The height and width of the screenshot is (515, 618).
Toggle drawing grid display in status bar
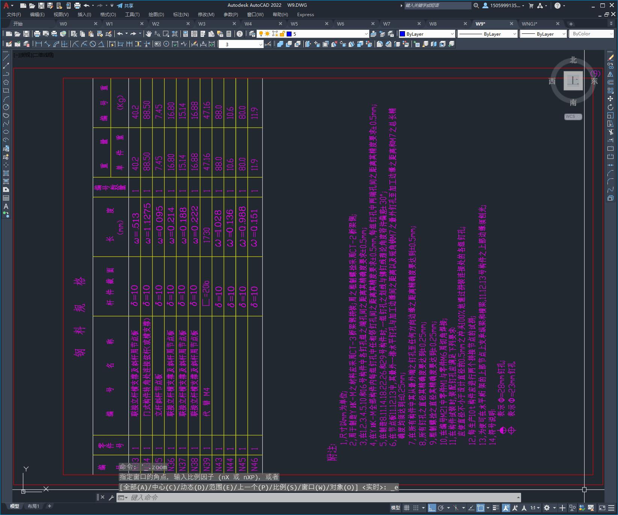click(406, 508)
